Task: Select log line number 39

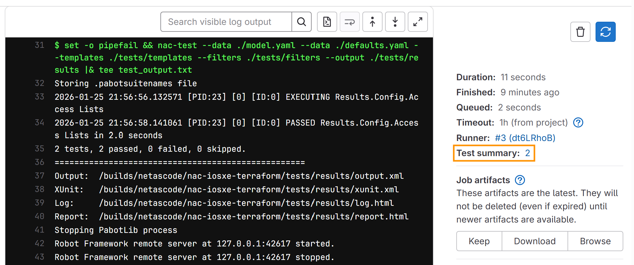Action: pos(39,203)
